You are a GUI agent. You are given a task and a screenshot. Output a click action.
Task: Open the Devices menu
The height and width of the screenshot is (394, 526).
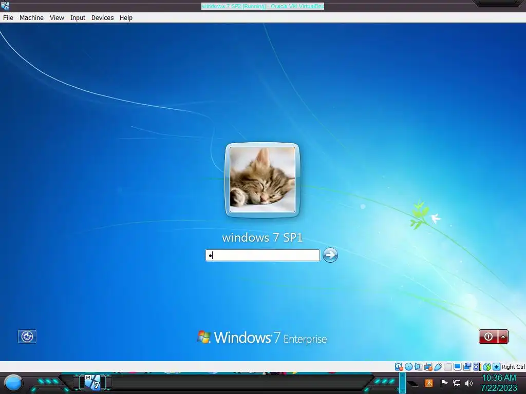point(103,18)
